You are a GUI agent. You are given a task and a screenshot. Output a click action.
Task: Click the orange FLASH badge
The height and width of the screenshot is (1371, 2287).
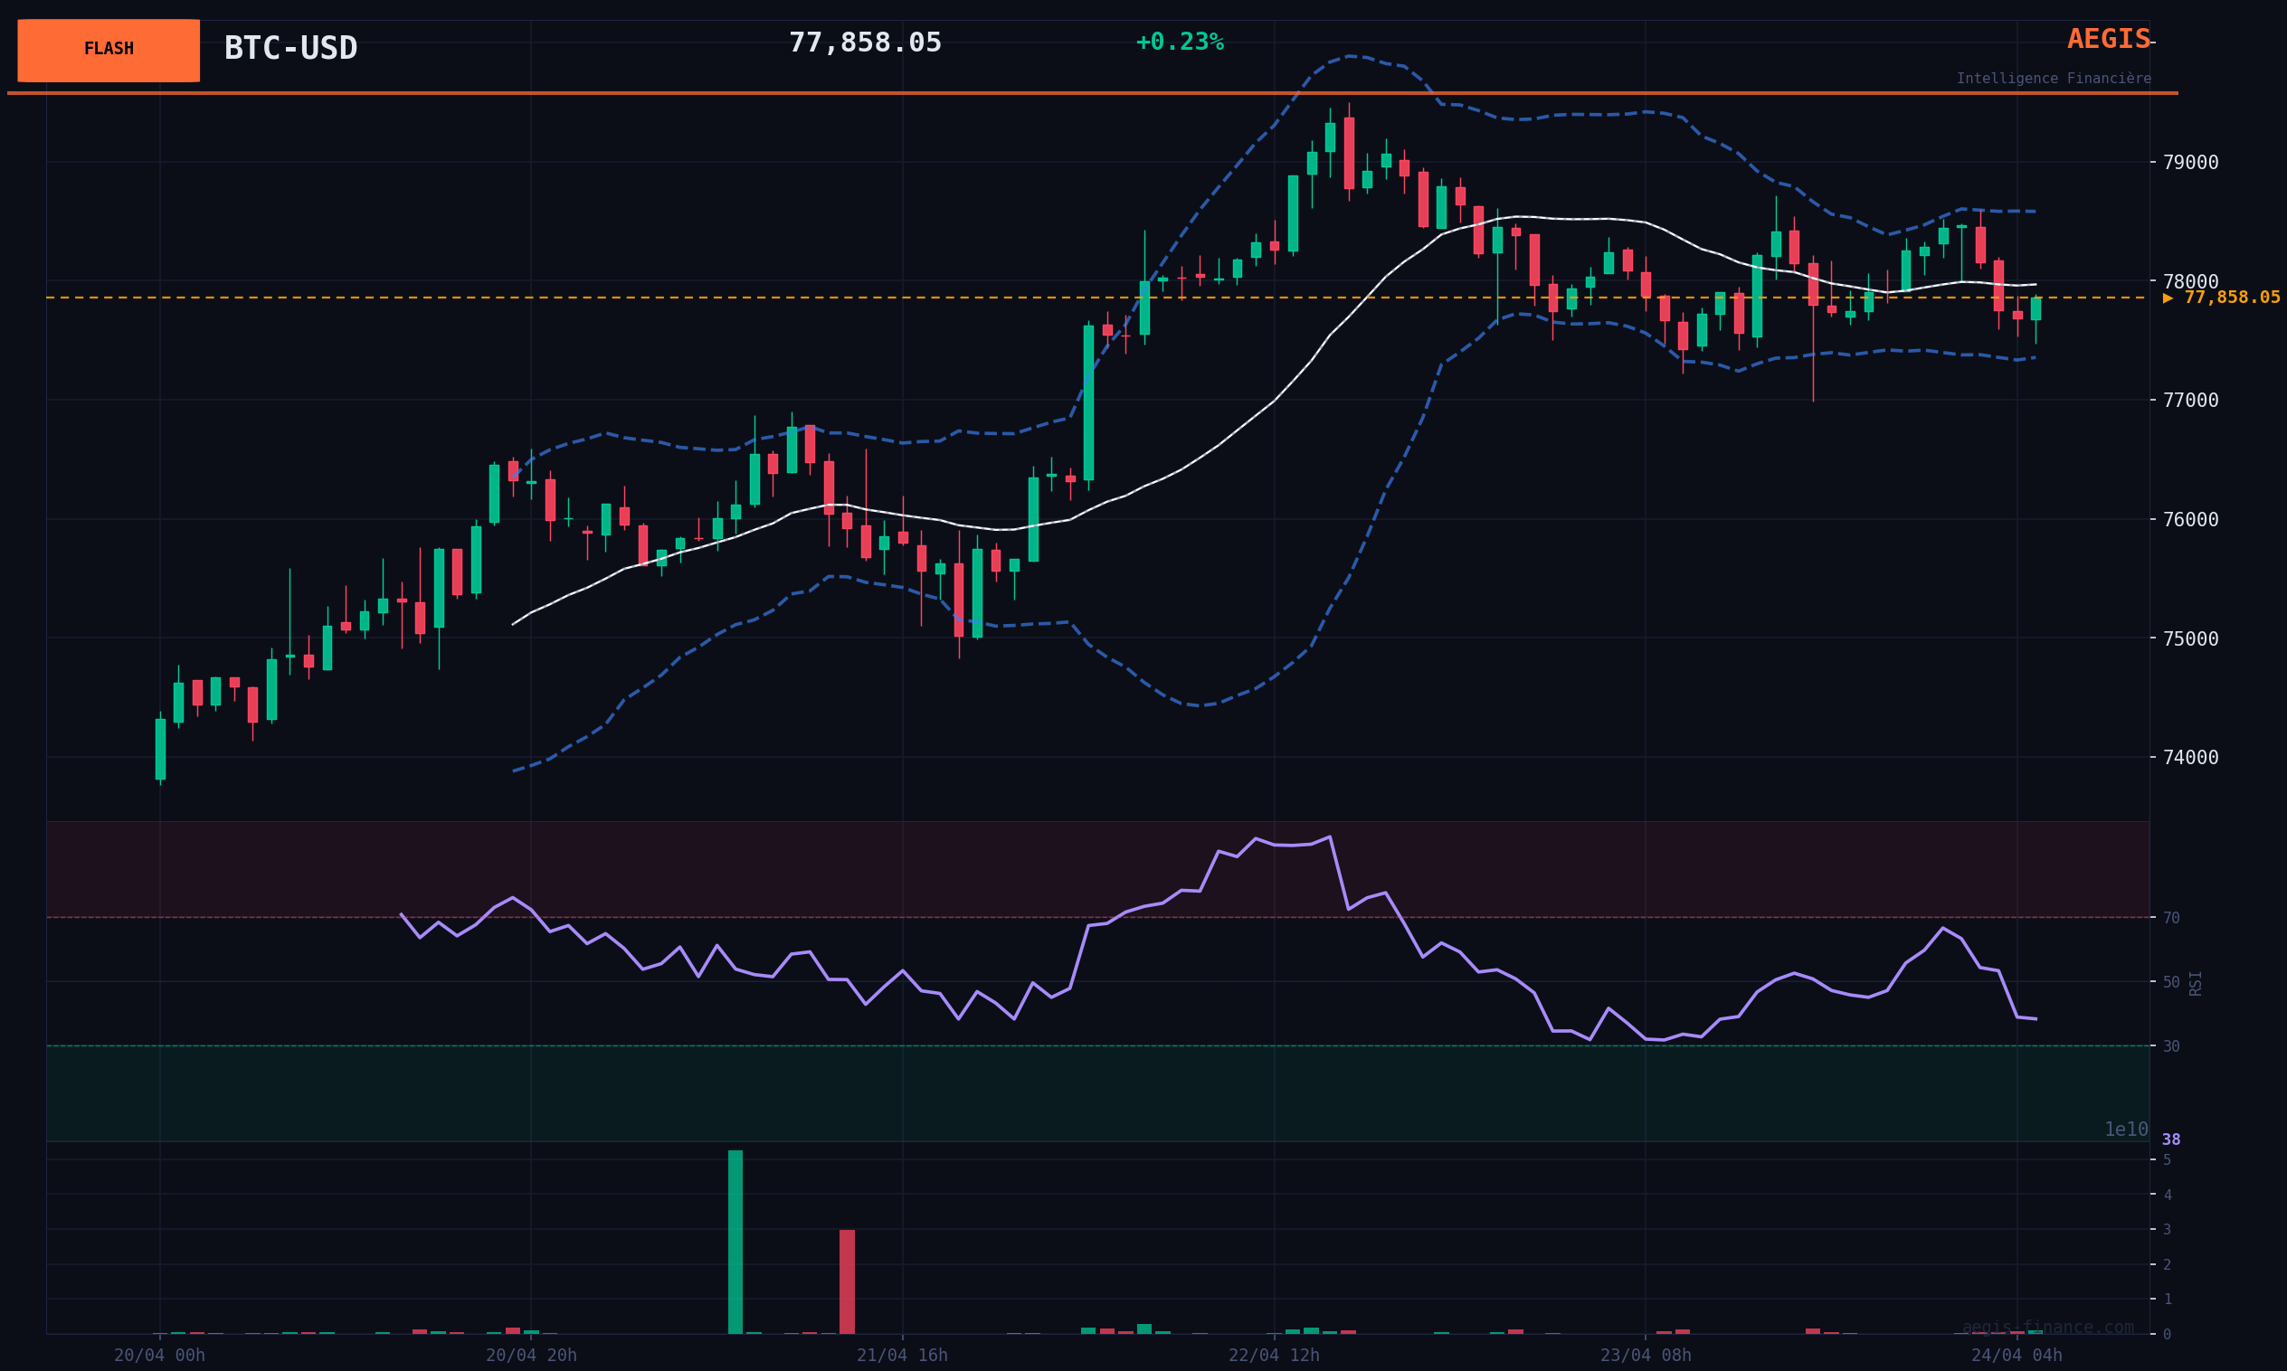109,50
